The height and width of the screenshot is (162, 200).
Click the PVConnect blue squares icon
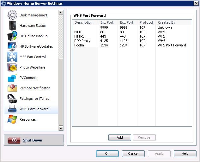[12, 78]
